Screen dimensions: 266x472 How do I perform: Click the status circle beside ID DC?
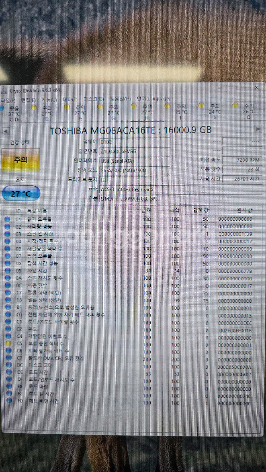pos(8,365)
